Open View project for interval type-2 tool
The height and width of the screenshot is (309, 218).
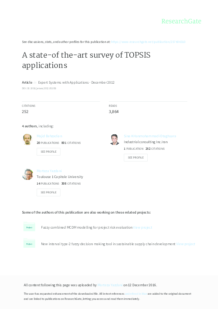186,244
